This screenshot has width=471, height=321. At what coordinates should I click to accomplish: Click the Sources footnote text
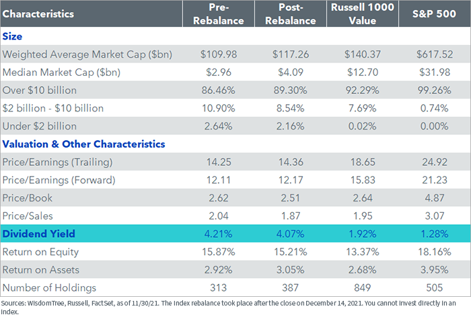pyautogui.click(x=228, y=307)
